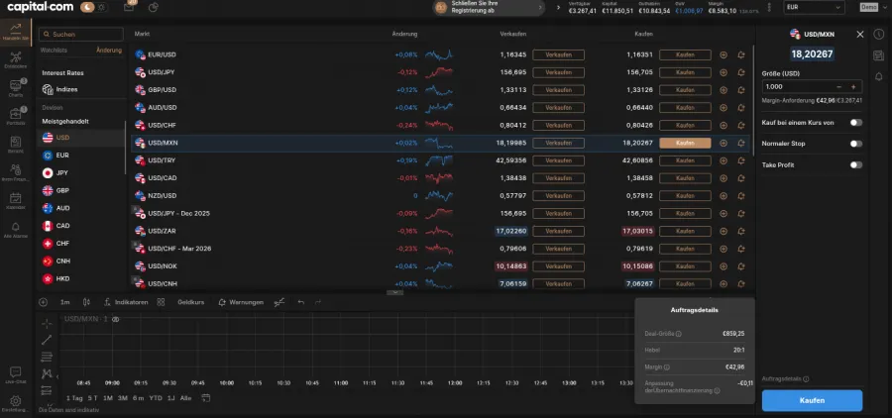Image resolution: width=892 pixels, height=418 pixels.
Task: Enable the Normaler Stop switch
Action: click(855, 144)
